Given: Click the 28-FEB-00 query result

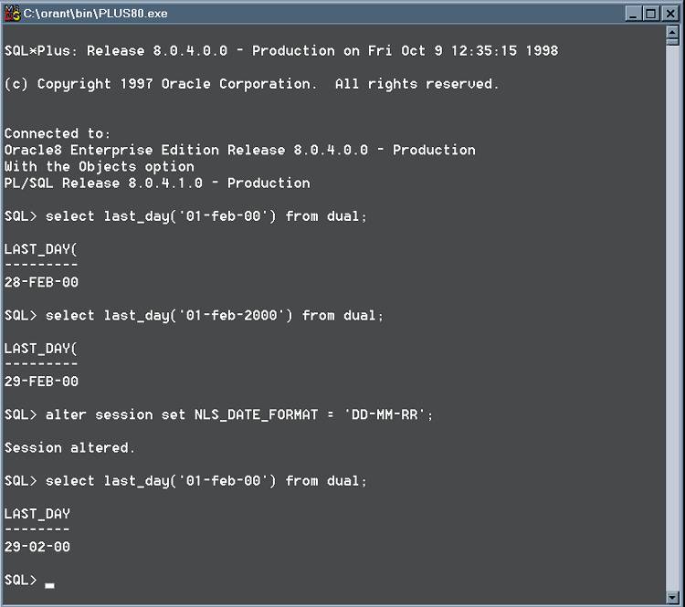Looking at the screenshot, I should [41, 282].
